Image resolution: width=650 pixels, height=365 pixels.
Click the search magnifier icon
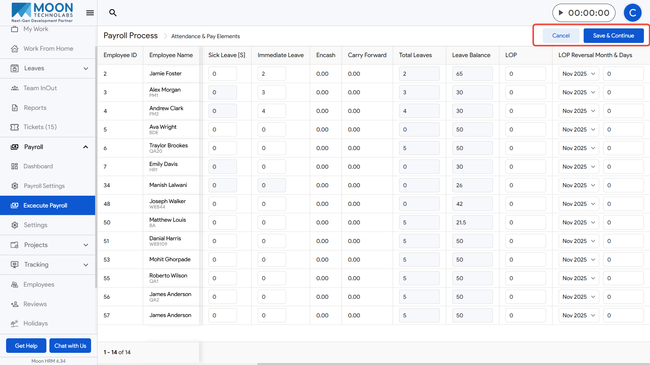pyautogui.click(x=113, y=13)
